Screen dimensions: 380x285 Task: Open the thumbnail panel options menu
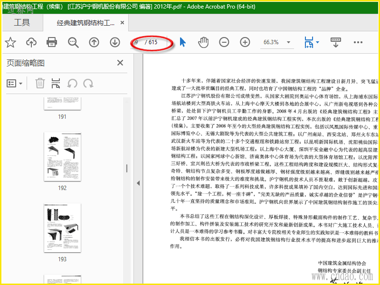[14, 84]
